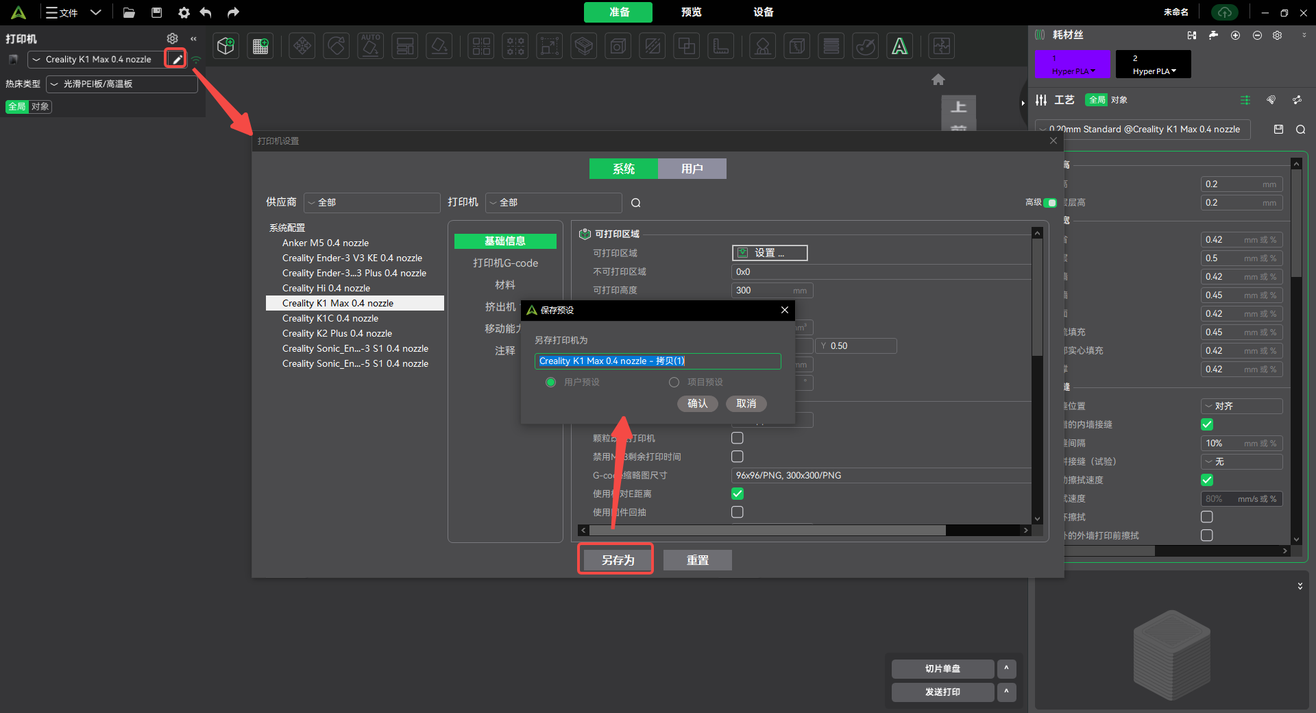Viewport: 1316px width, 713px height.
Task: Click the Text emboss A icon
Action: pyautogui.click(x=900, y=46)
